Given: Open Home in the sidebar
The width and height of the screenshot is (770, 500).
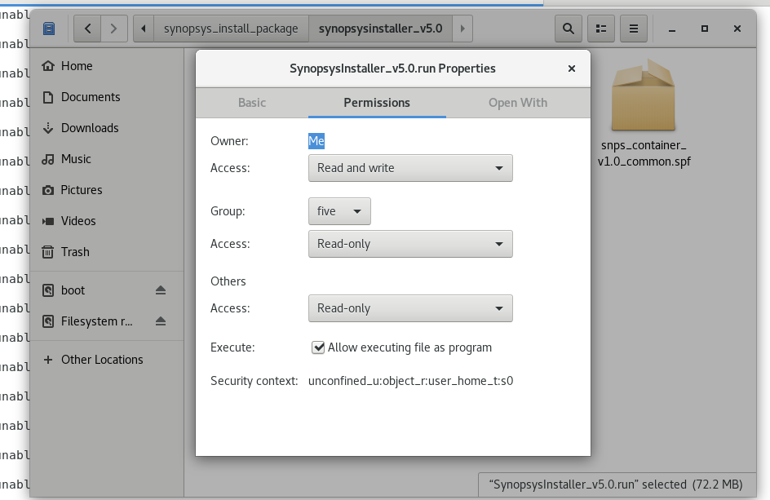Looking at the screenshot, I should tap(107, 66).
